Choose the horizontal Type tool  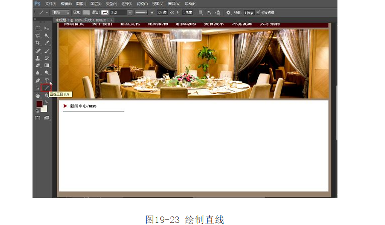(x=47, y=80)
